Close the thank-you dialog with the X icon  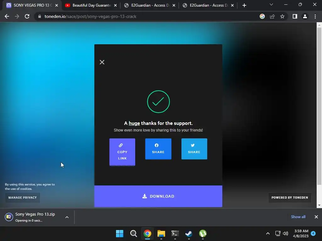[102, 62]
